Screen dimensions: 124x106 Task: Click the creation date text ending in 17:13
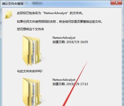(x=70, y=84)
